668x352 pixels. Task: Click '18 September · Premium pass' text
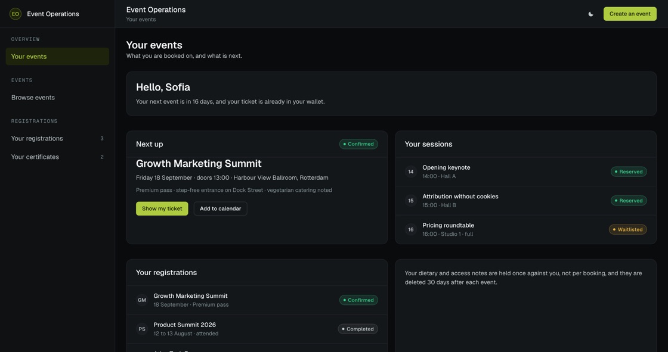pyautogui.click(x=191, y=305)
